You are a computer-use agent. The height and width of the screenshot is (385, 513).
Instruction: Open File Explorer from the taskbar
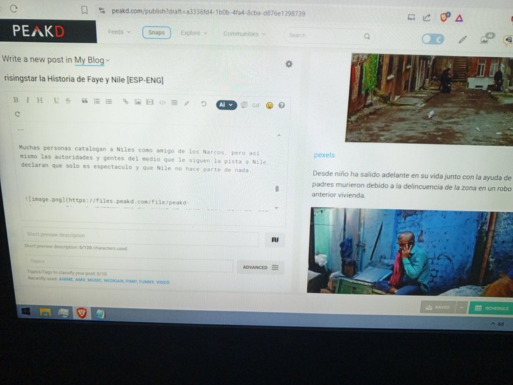coord(45,312)
